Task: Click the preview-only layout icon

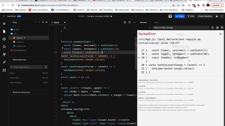Action: coord(130,22)
